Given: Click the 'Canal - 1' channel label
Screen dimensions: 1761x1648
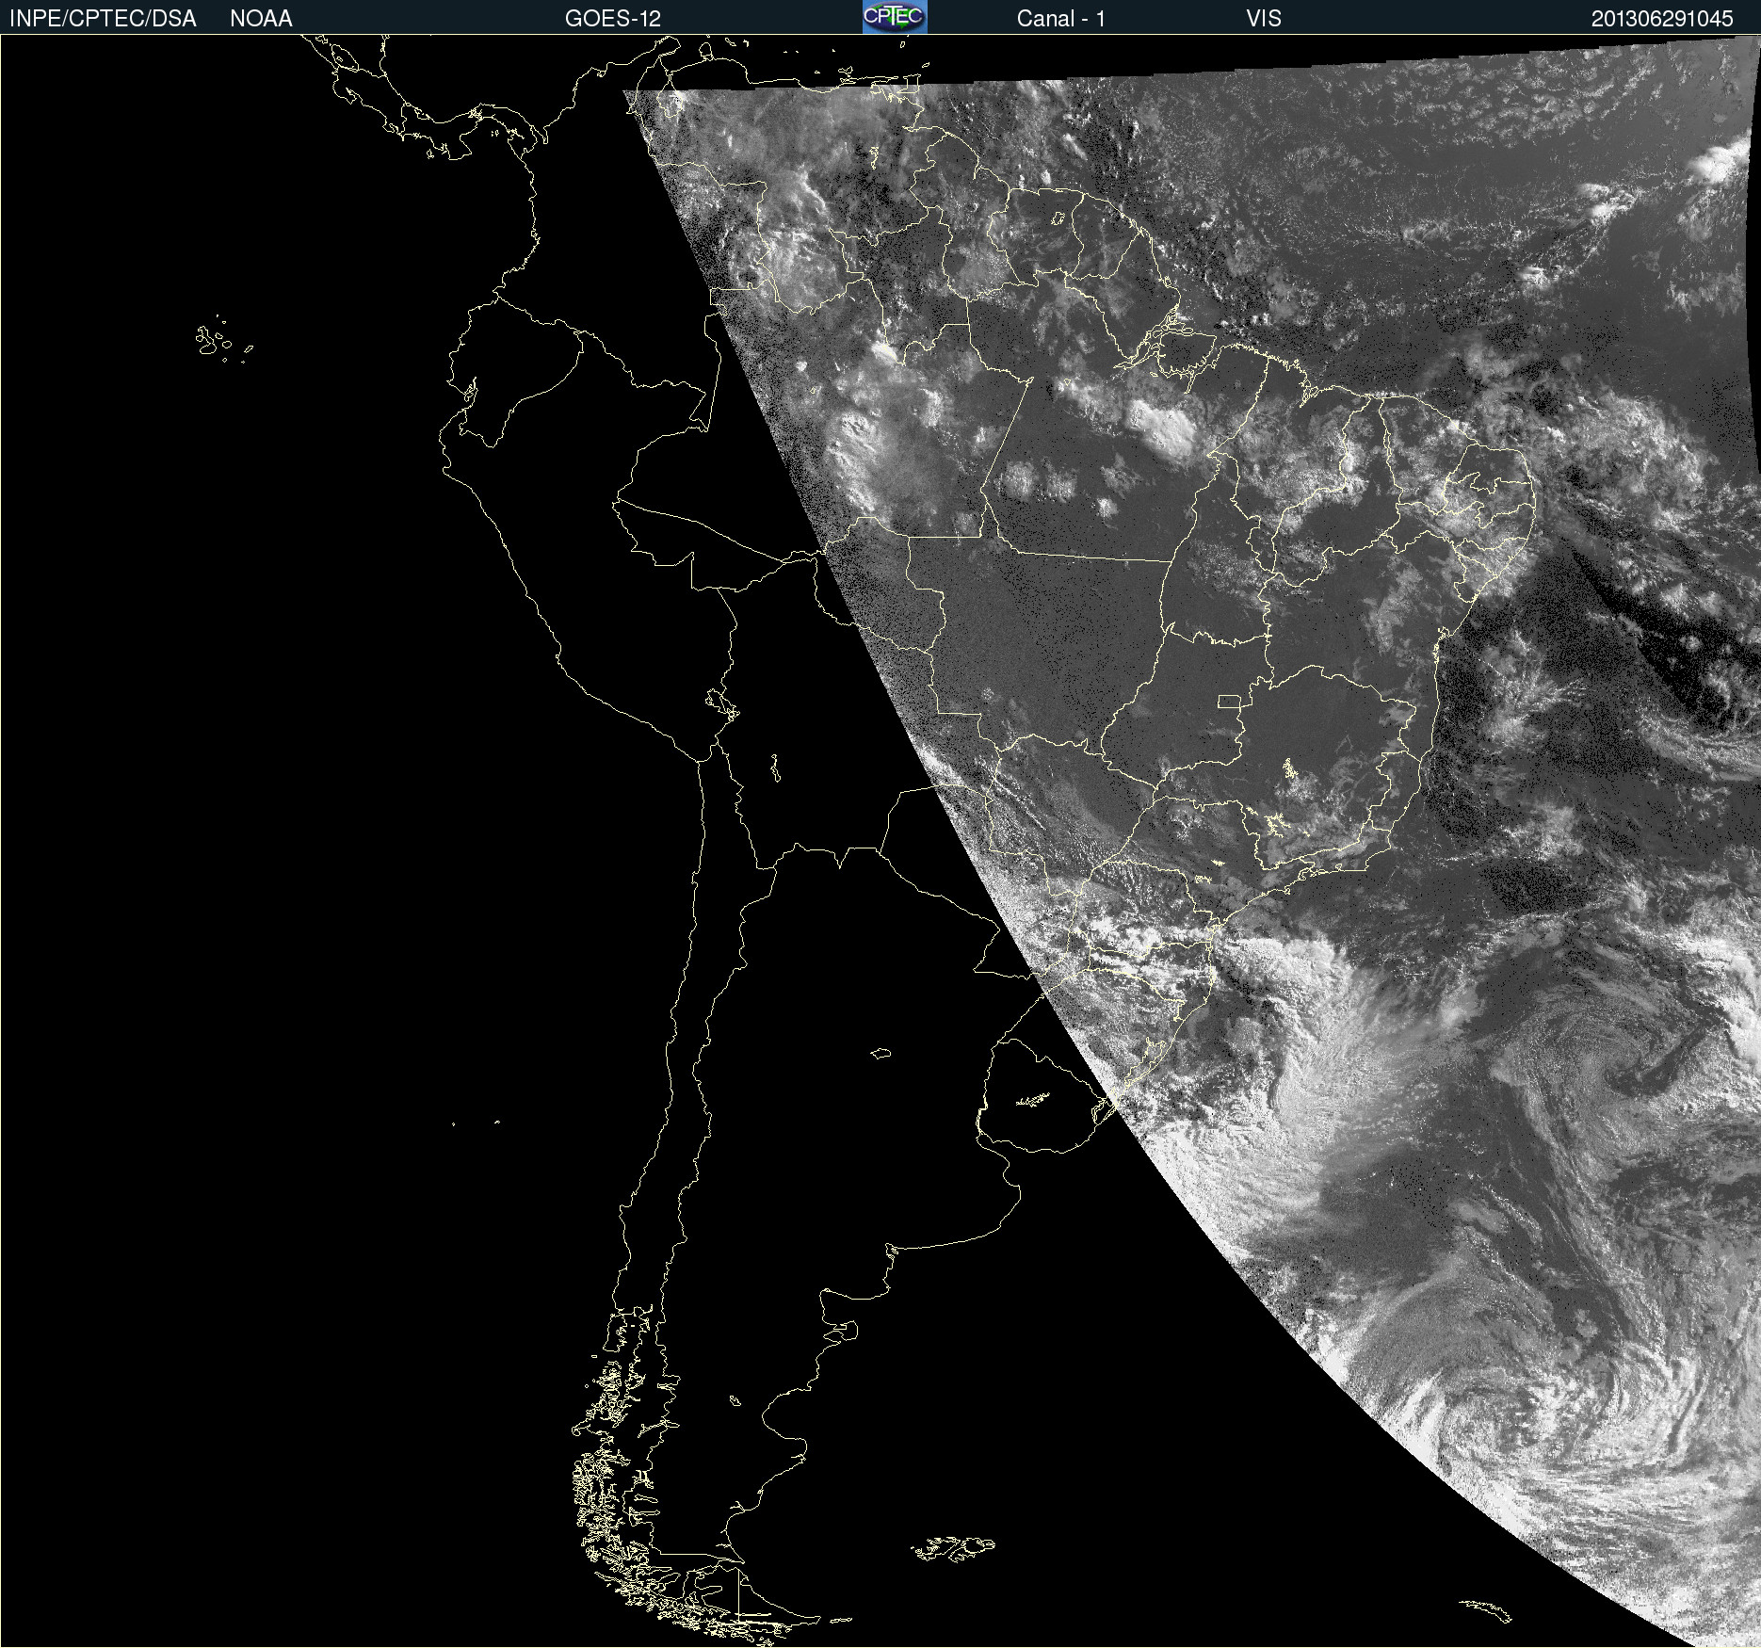Looking at the screenshot, I should (1060, 19).
